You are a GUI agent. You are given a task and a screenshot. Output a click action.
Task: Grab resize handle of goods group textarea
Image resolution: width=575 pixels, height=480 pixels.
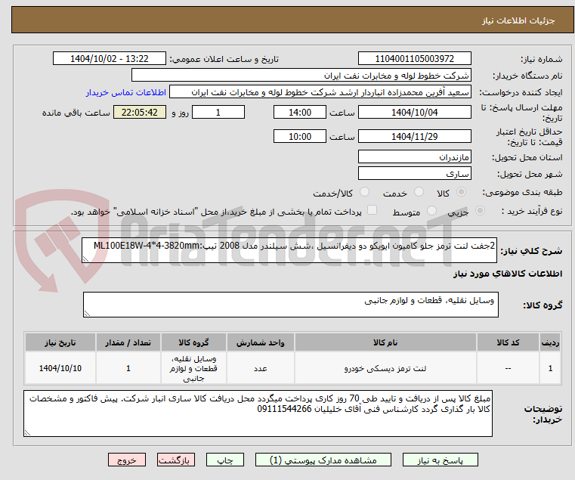tap(87, 313)
